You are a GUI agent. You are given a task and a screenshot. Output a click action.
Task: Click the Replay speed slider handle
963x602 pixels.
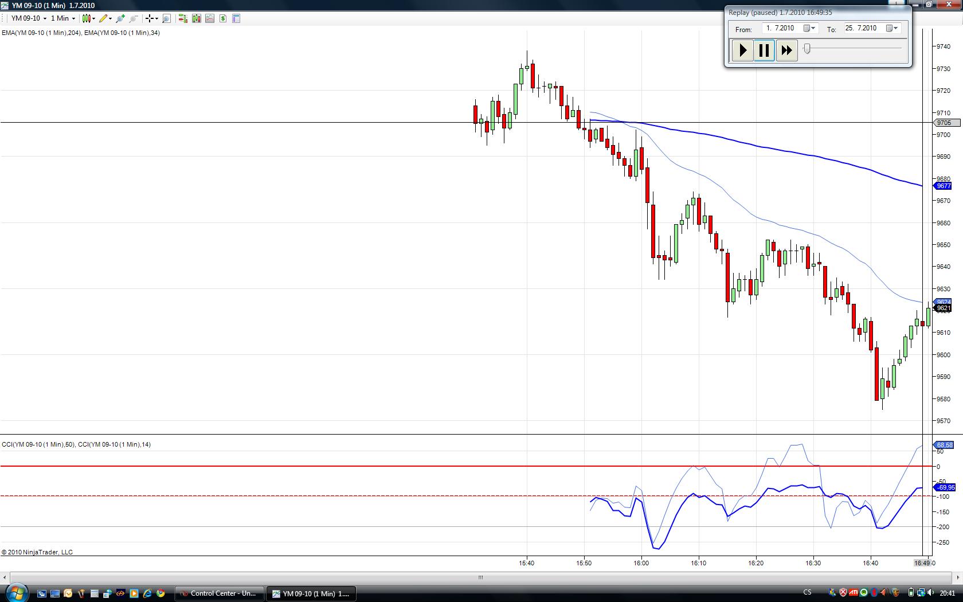[807, 49]
